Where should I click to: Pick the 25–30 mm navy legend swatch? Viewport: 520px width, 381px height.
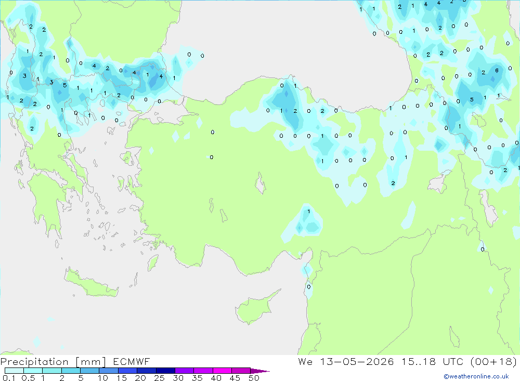coord(165,371)
